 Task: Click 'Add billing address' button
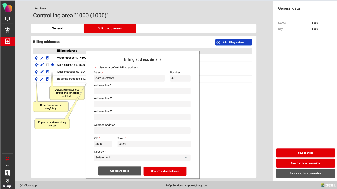(x=233, y=42)
